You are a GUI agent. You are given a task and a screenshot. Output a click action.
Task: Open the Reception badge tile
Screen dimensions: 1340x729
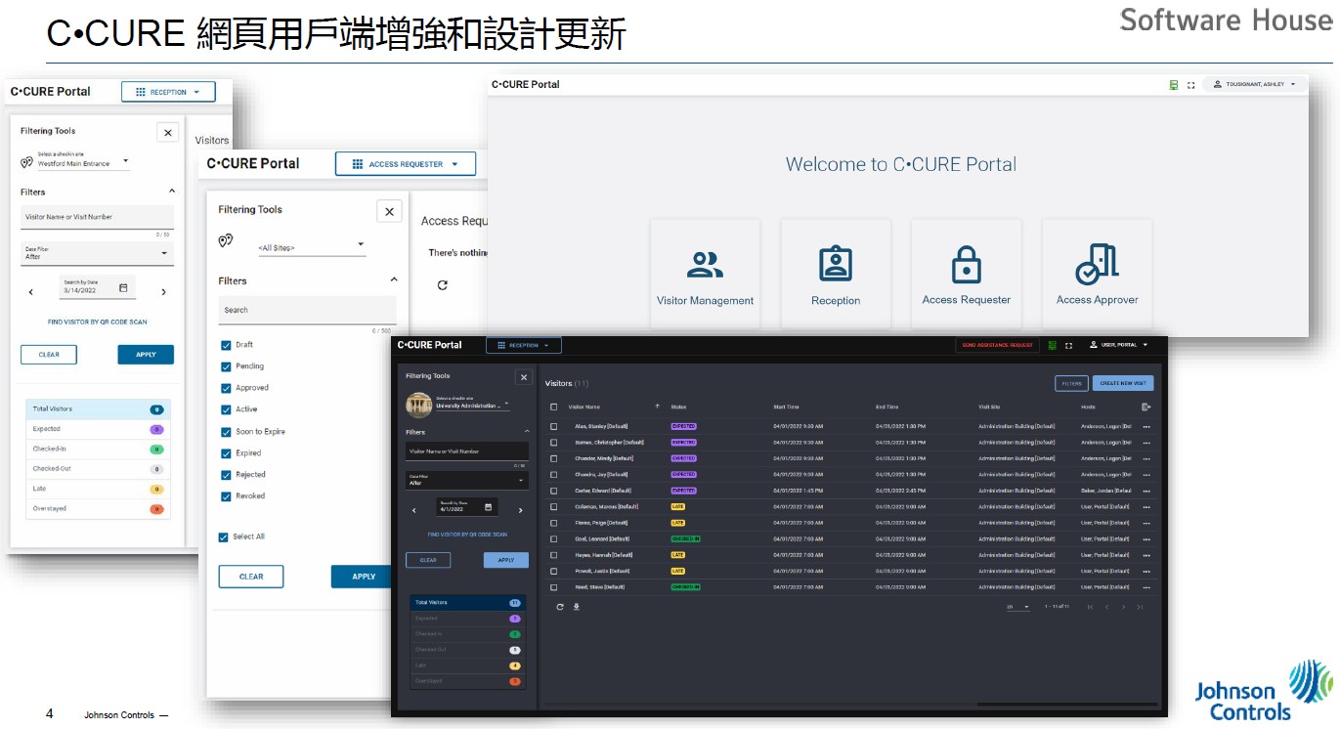tap(836, 275)
